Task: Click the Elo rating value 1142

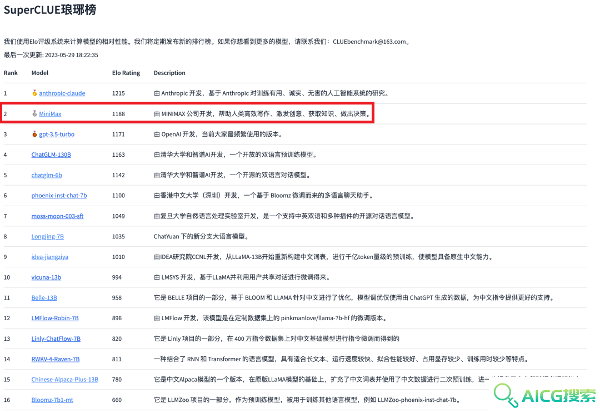Action: click(118, 175)
